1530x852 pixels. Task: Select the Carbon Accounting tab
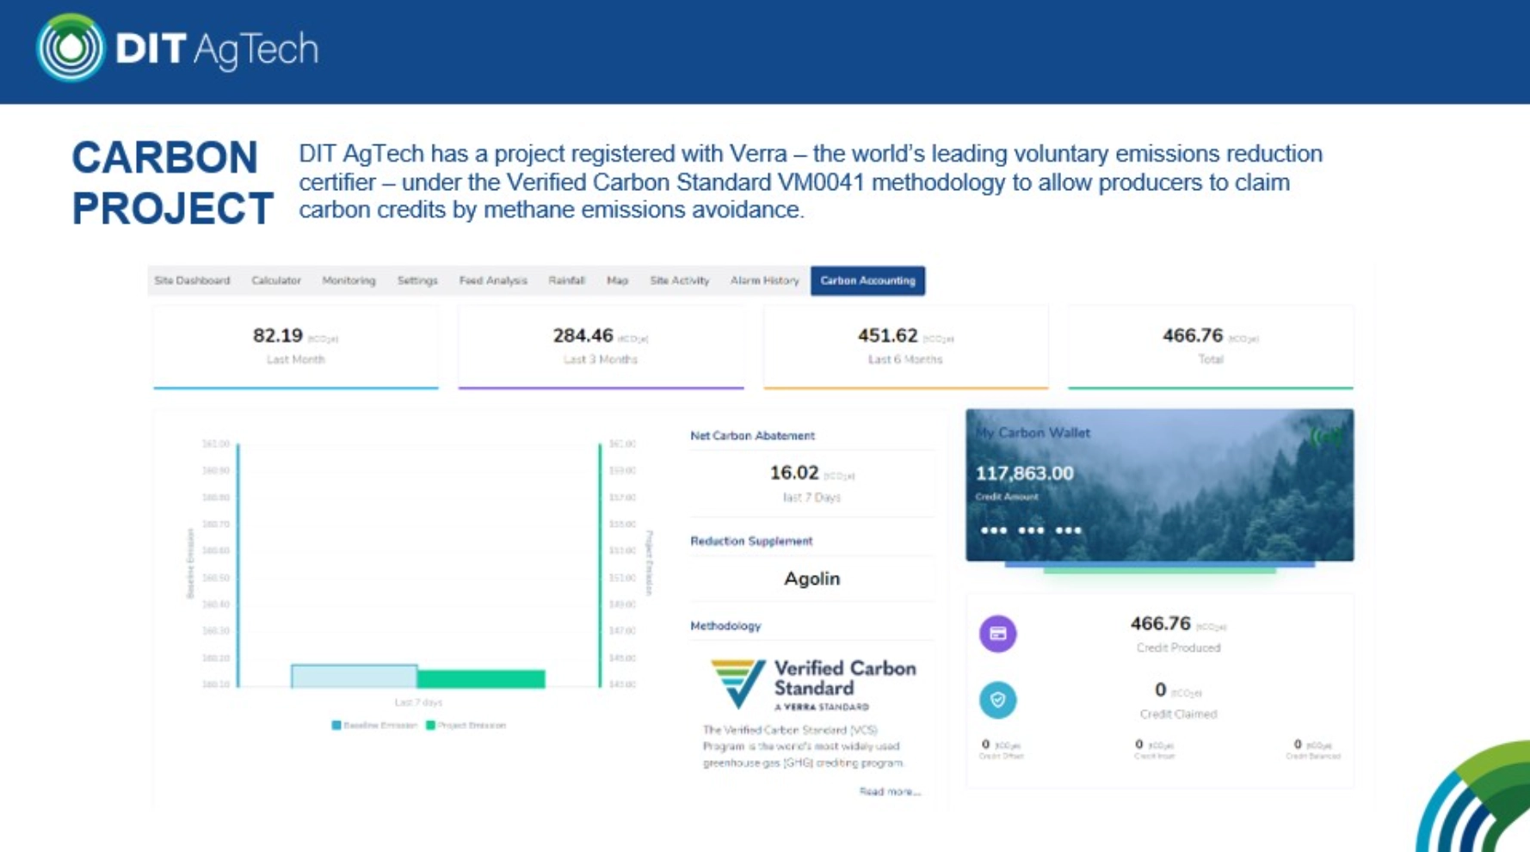point(867,281)
